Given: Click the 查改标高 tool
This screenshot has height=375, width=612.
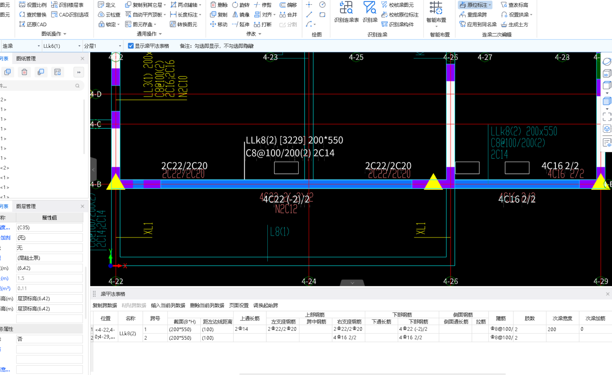Looking at the screenshot, I should (x=515, y=5).
